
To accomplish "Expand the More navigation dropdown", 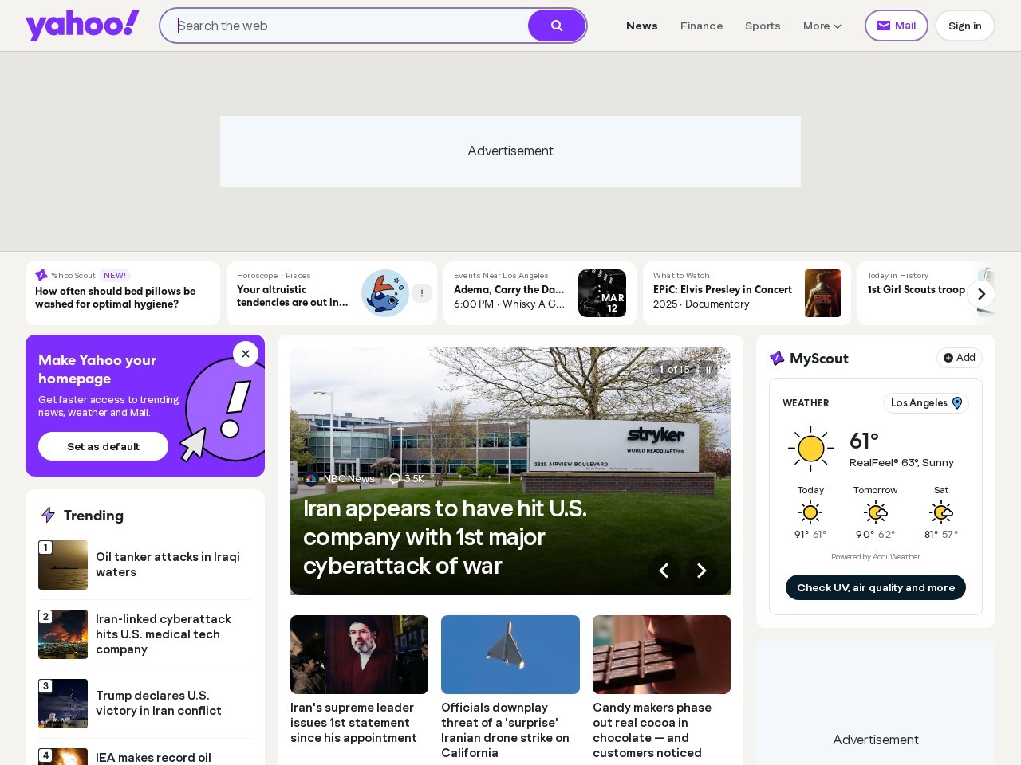I will point(822,25).
